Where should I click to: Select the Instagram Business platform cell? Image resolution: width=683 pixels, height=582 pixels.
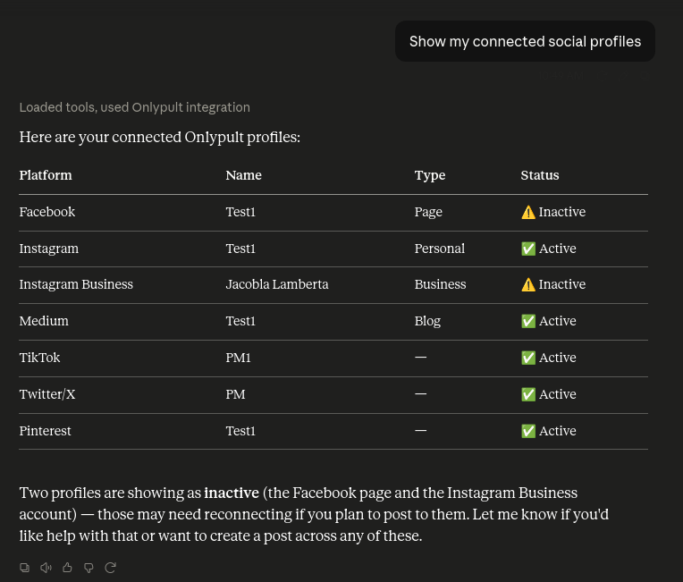76,284
